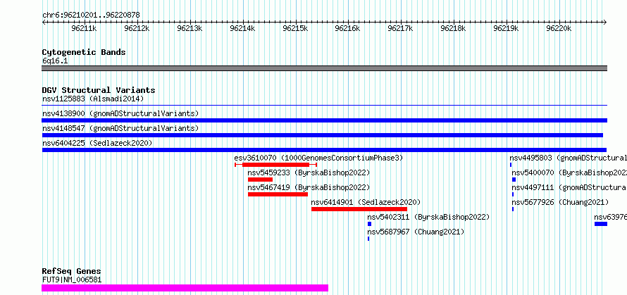Open variant nsv5400070 label

pyautogui.click(x=569, y=172)
